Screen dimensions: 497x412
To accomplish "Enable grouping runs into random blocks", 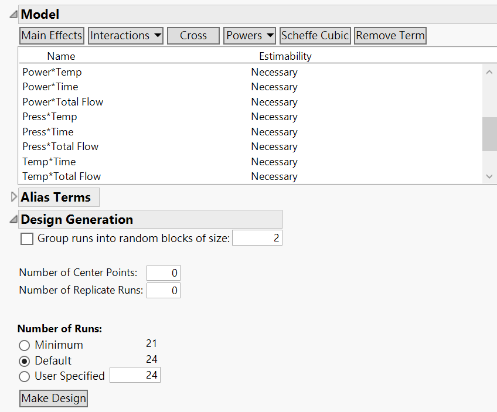I will (27, 239).
